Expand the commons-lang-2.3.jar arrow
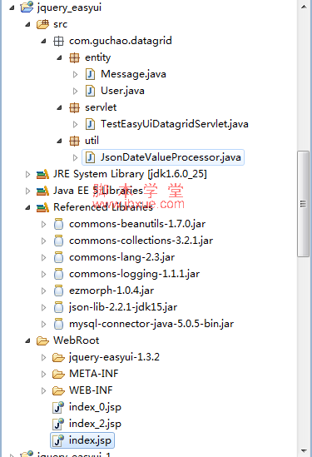312x457 pixels. [x=43, y=257]
